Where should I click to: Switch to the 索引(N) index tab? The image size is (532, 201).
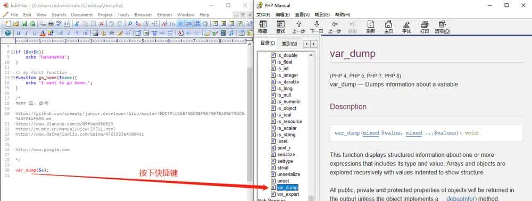point(289,44)
